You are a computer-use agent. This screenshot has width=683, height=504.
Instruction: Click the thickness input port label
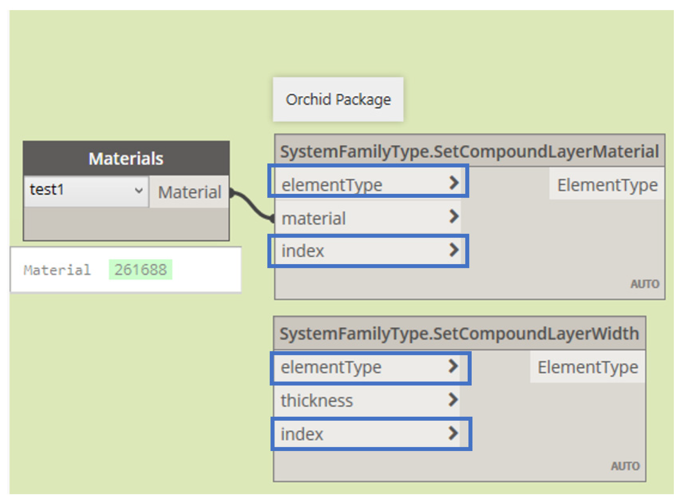point(317,401)
